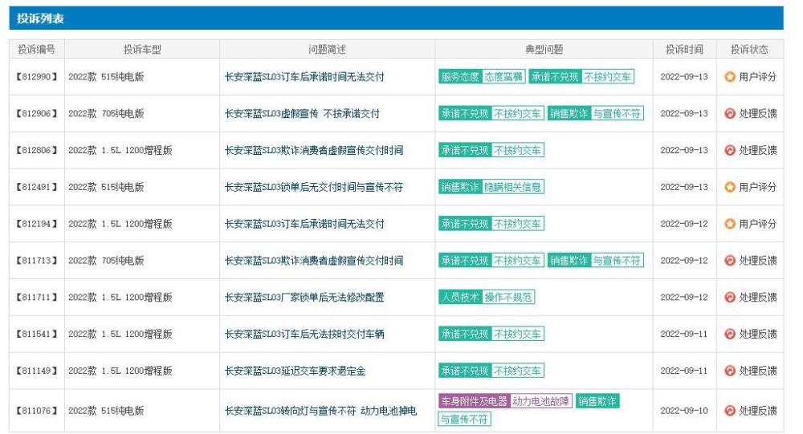Click complaint number 【812906】
The height and width of the screenshot is (434, 803).
pos(36,114)
